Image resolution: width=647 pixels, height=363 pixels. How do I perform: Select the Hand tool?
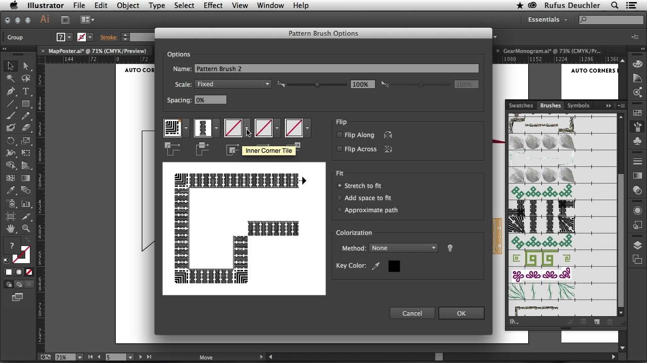click(x=11, y=228)
